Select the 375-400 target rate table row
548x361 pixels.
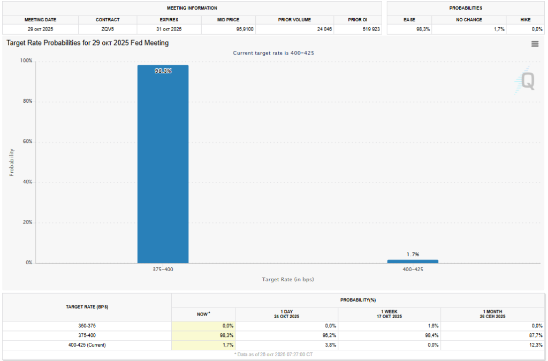(x=87, y=335)
